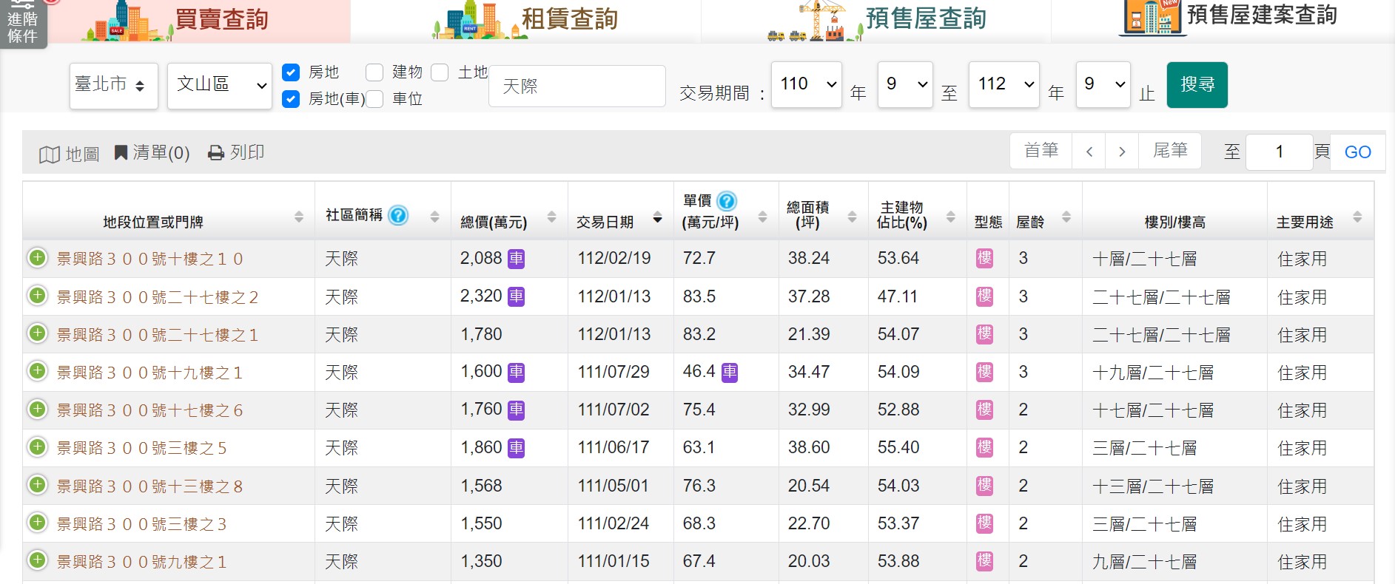The height and width of the screenshot is (584, 1395).
Task: Switch to 租賃查詢 tab
Action: pyautogui.click(x=525, y=21)
